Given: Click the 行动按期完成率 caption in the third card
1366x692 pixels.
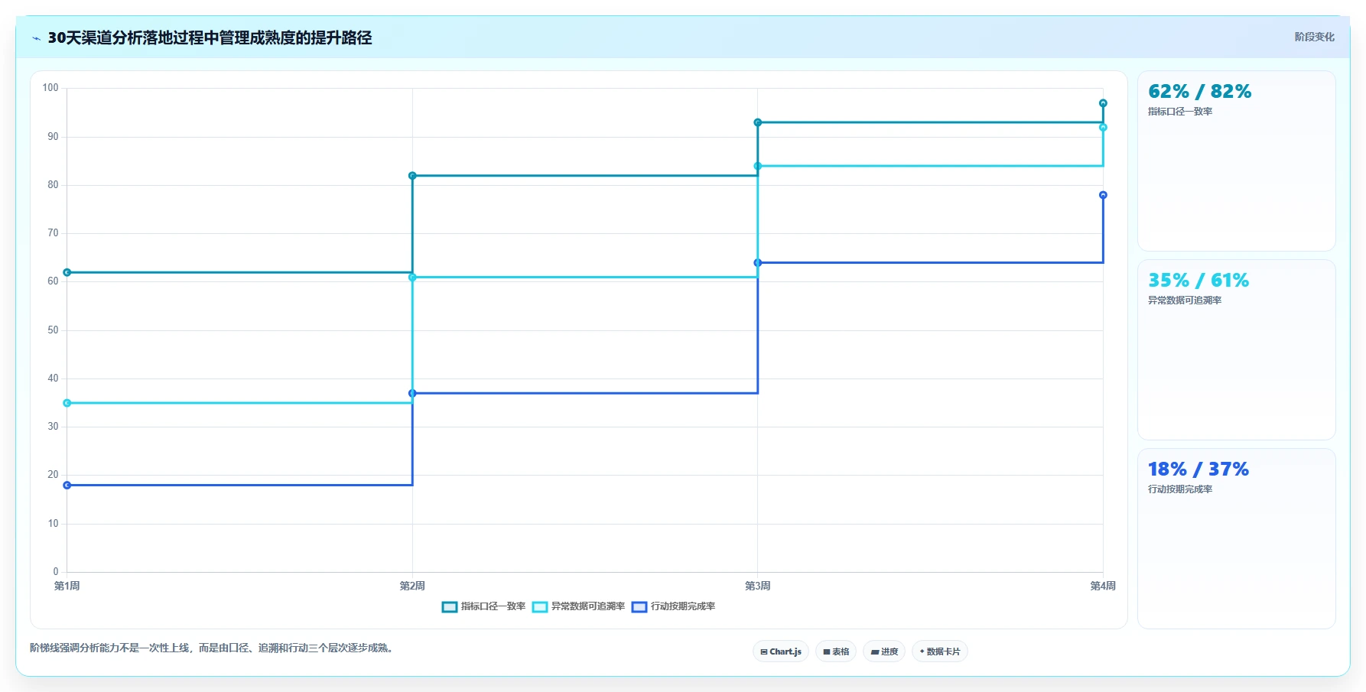Looking at the screenshot, I should click(x=1180, y=489).
